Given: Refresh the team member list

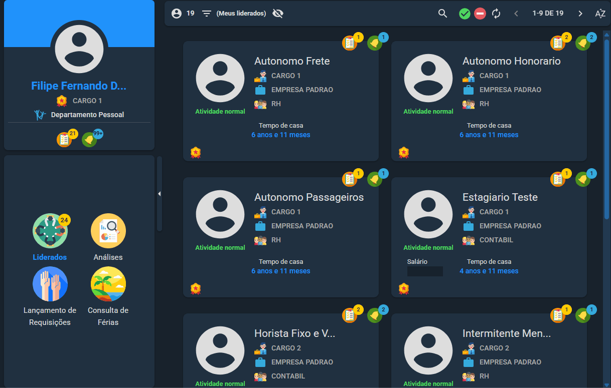Looking at the screenshot, I should (x=496, y=14).
